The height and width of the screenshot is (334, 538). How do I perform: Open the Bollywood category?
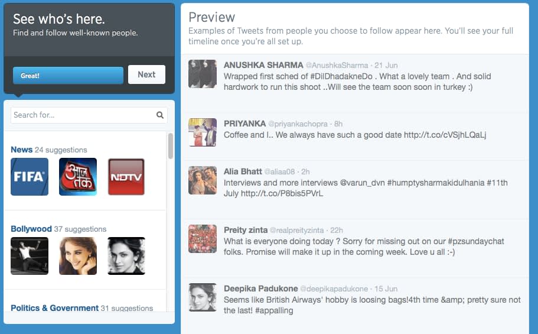click(x=31, y=229)
